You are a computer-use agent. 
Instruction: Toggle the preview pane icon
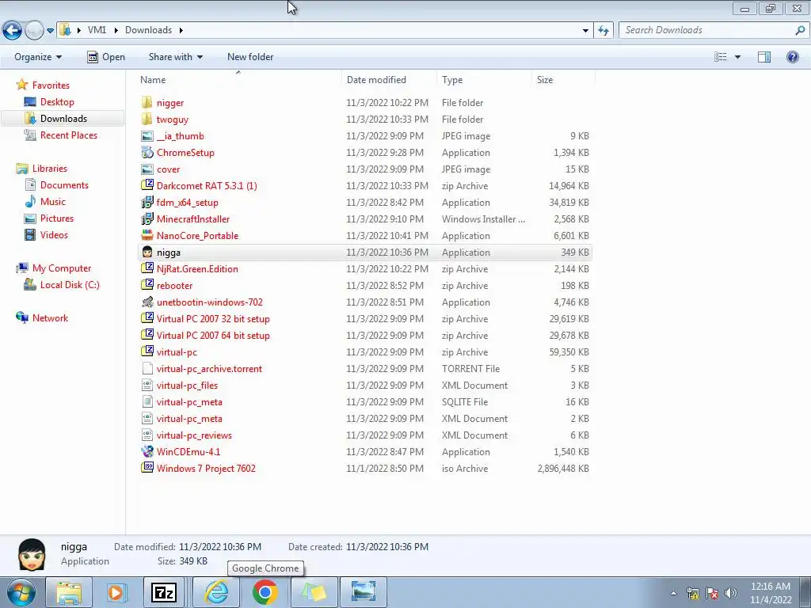pos(764,57)
